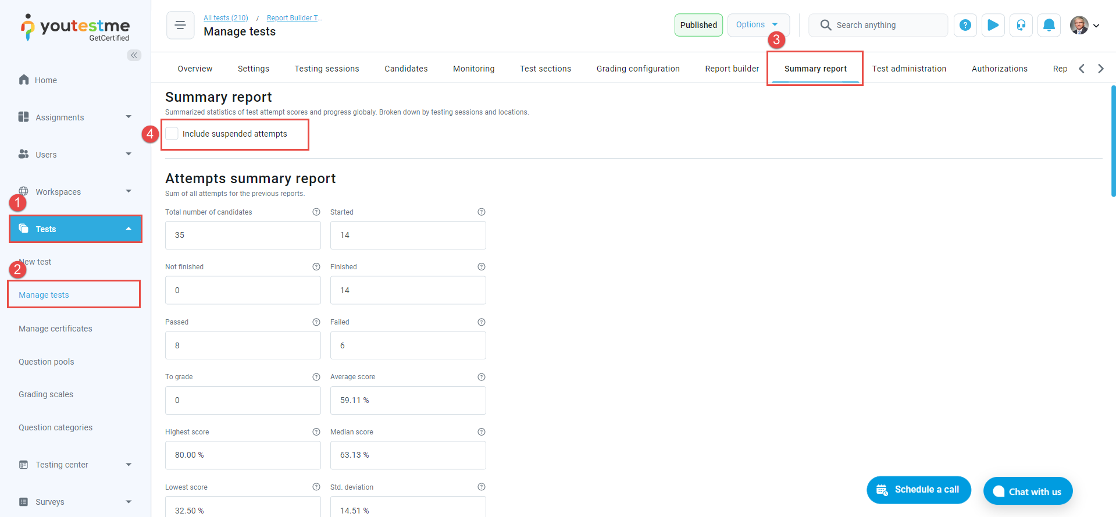Click help icon next to Average score
This screenshot has width=1116, height=517.
482,377
